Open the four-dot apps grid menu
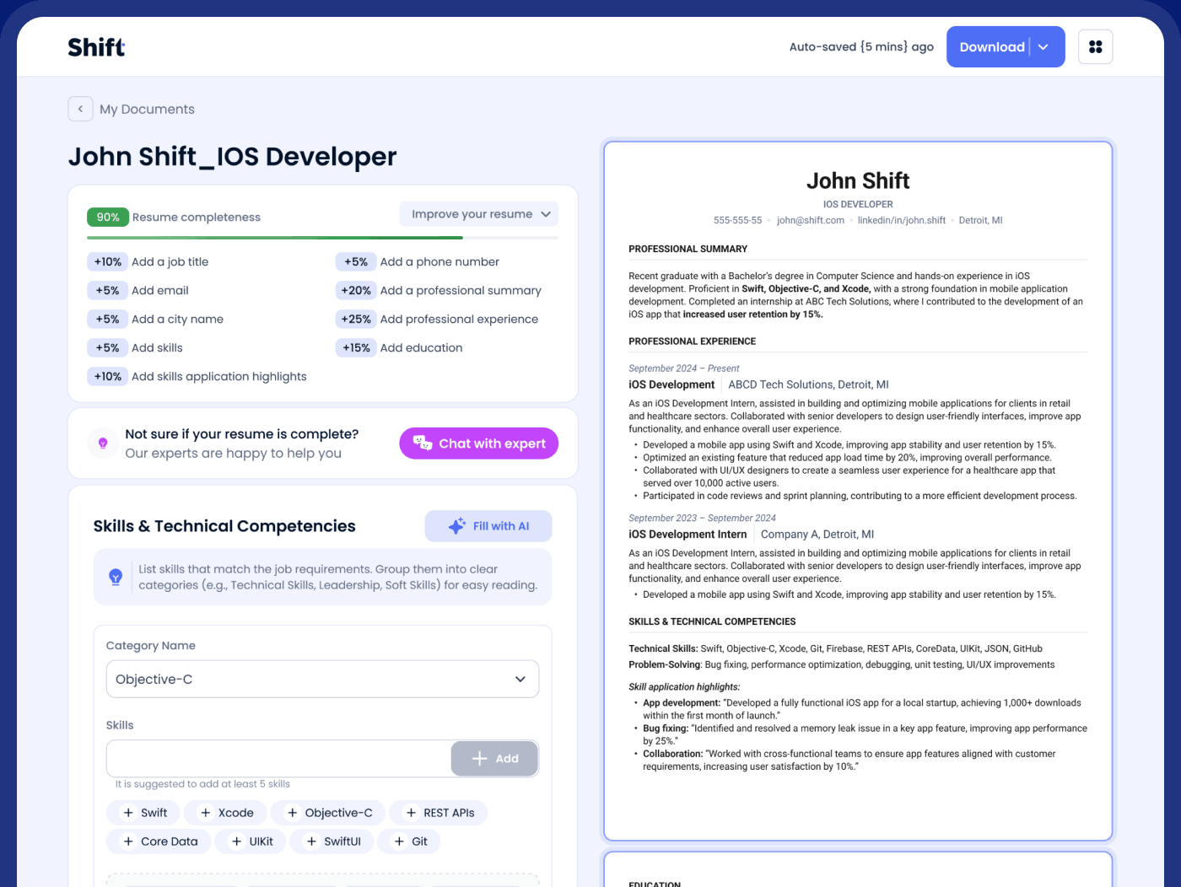This screenshot has width=1181, height=887. (x=1096, y=47)
